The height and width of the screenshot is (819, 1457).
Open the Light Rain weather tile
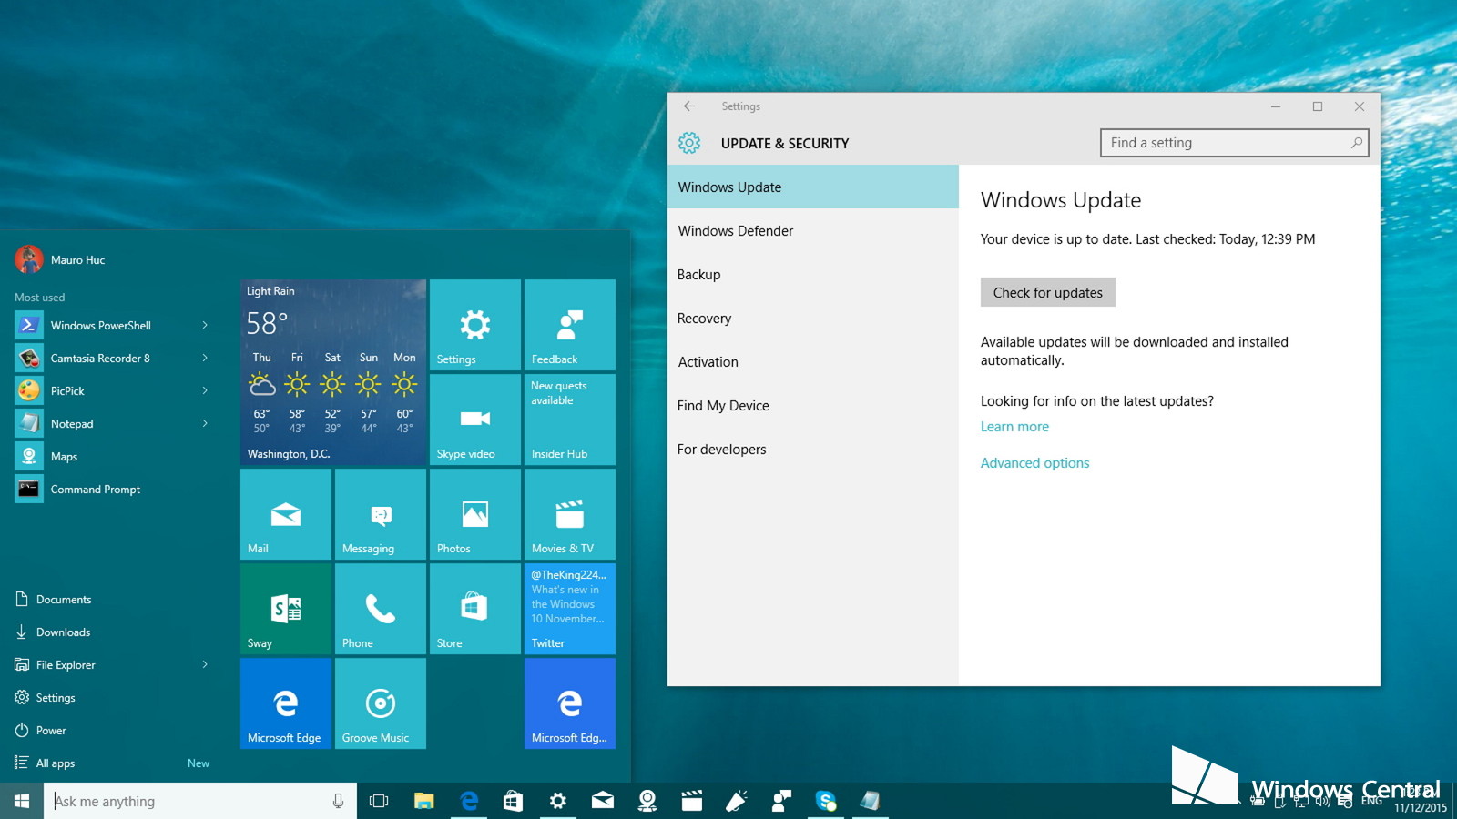[333, 372]
